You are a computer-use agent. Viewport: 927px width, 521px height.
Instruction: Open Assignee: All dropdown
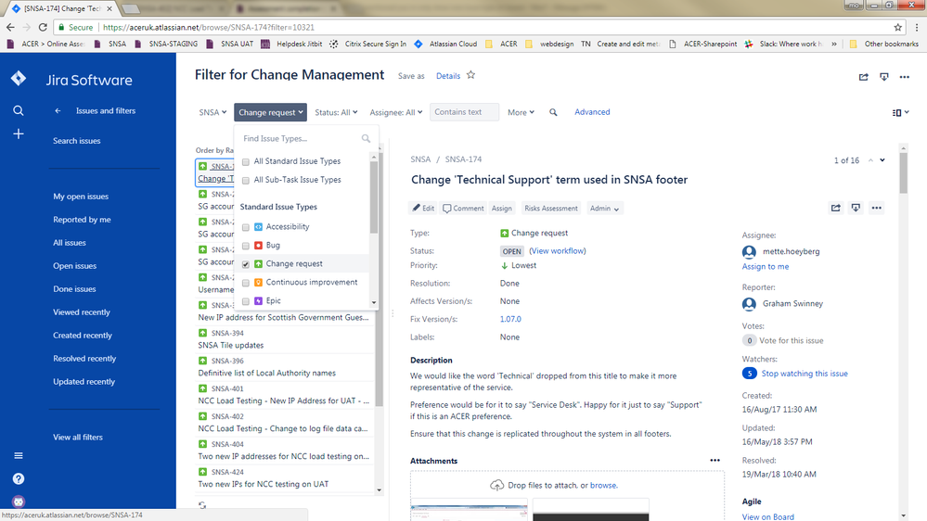(x=395, y=112)
